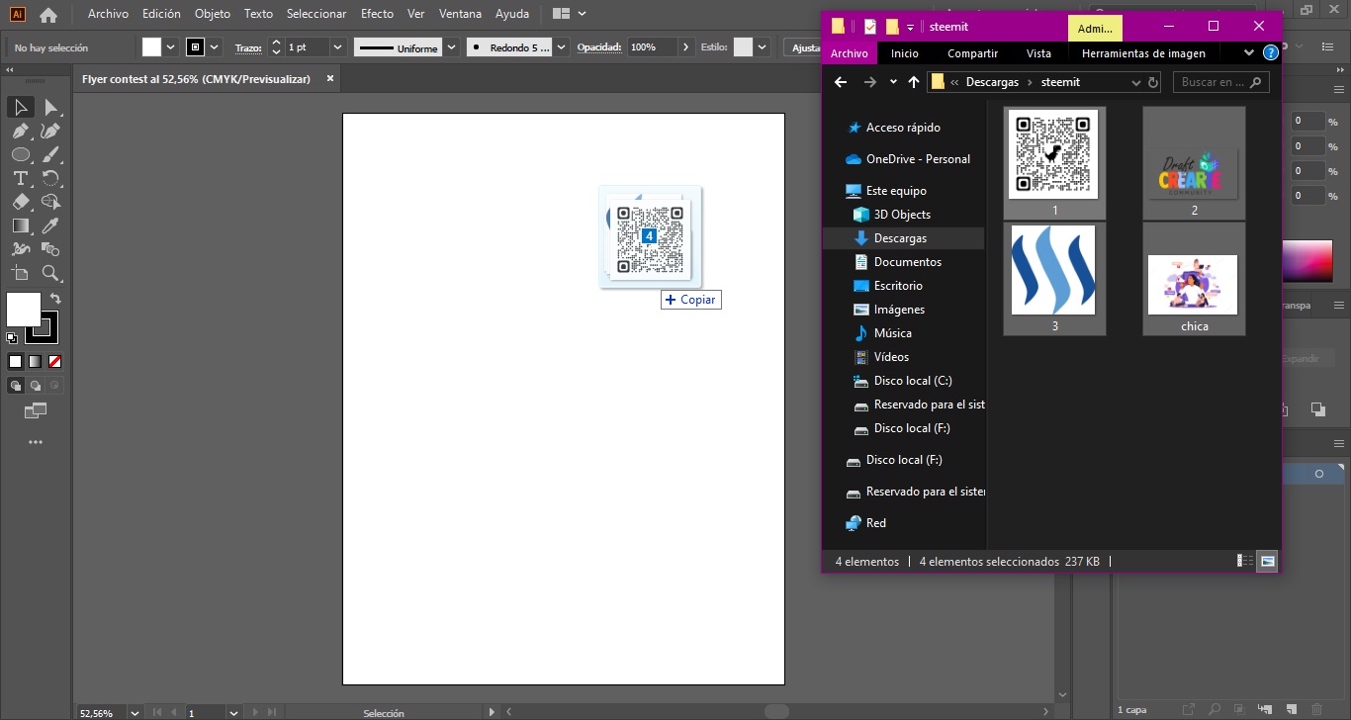Set fill mode to Gradient
This screenshot has width=1351, height=720.
(36, 361)
